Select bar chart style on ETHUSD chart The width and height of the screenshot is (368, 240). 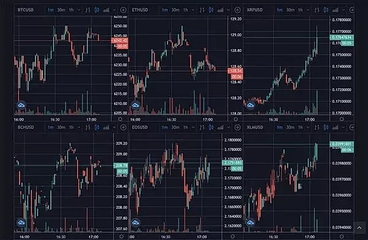(x=202, y=10)
